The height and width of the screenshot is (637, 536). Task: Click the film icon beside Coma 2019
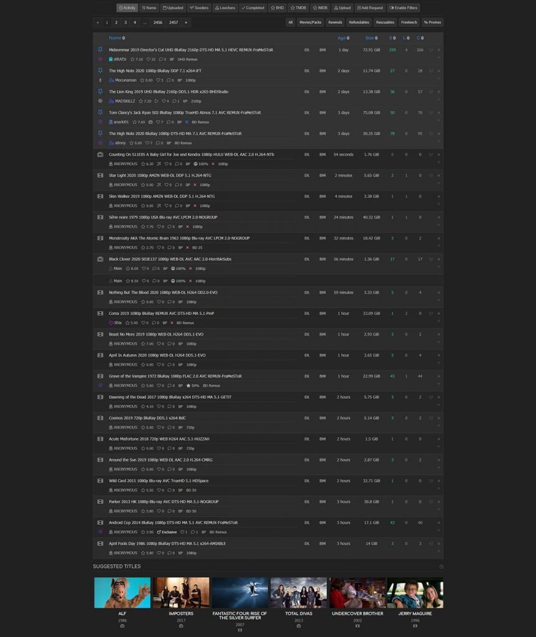100,314
